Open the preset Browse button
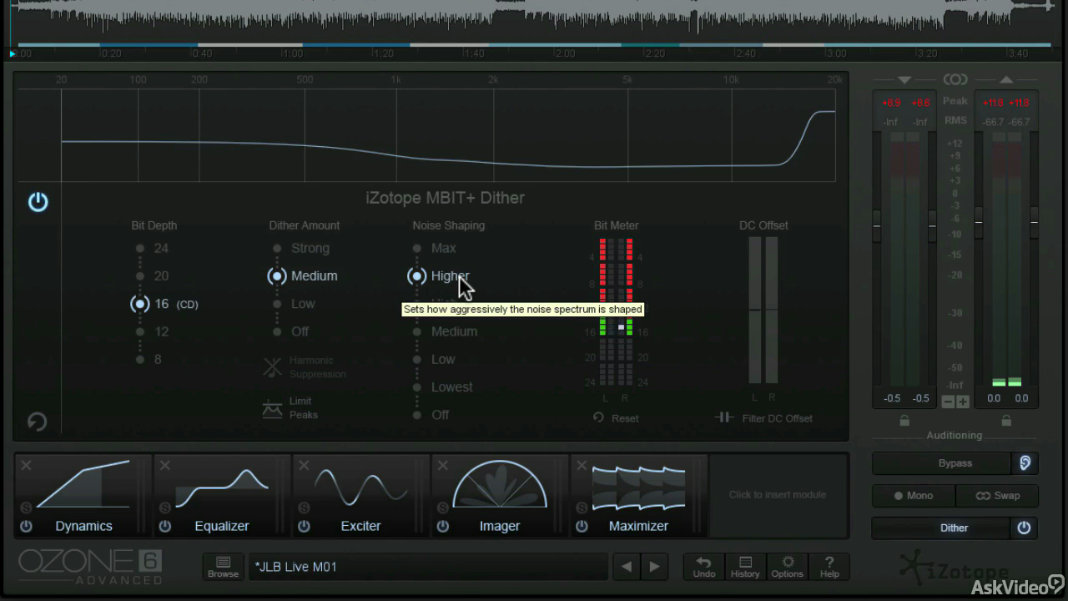This screenshot has width=1068, height=601. click(x=223, y=567)
